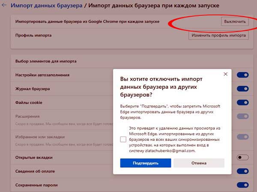Viewport: 257px width, 192px height.
Task: Toggle Сведения об оплате switch
Action: pos(243,171)
